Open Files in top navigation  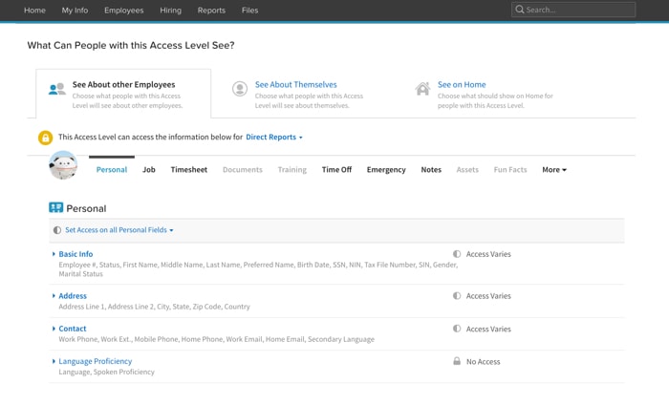(x=249, y=11)
